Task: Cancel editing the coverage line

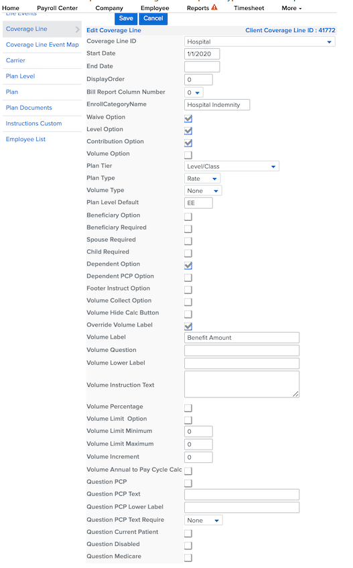Action: click(153, 19)
